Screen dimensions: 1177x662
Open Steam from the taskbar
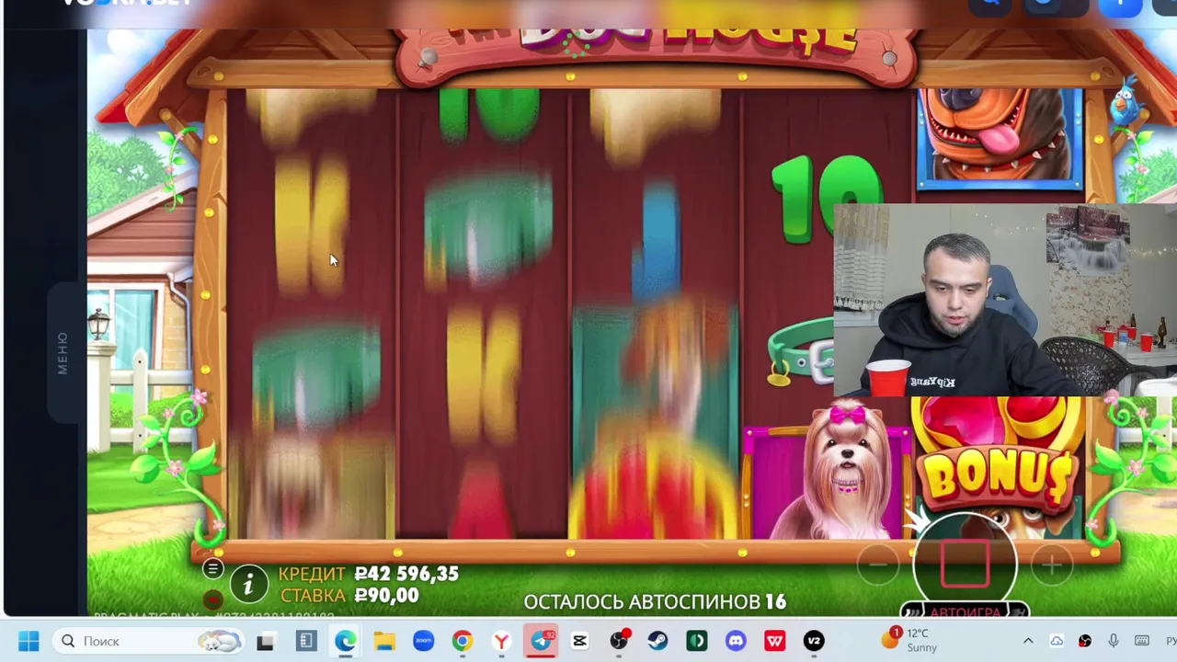[x=657, y=641]
